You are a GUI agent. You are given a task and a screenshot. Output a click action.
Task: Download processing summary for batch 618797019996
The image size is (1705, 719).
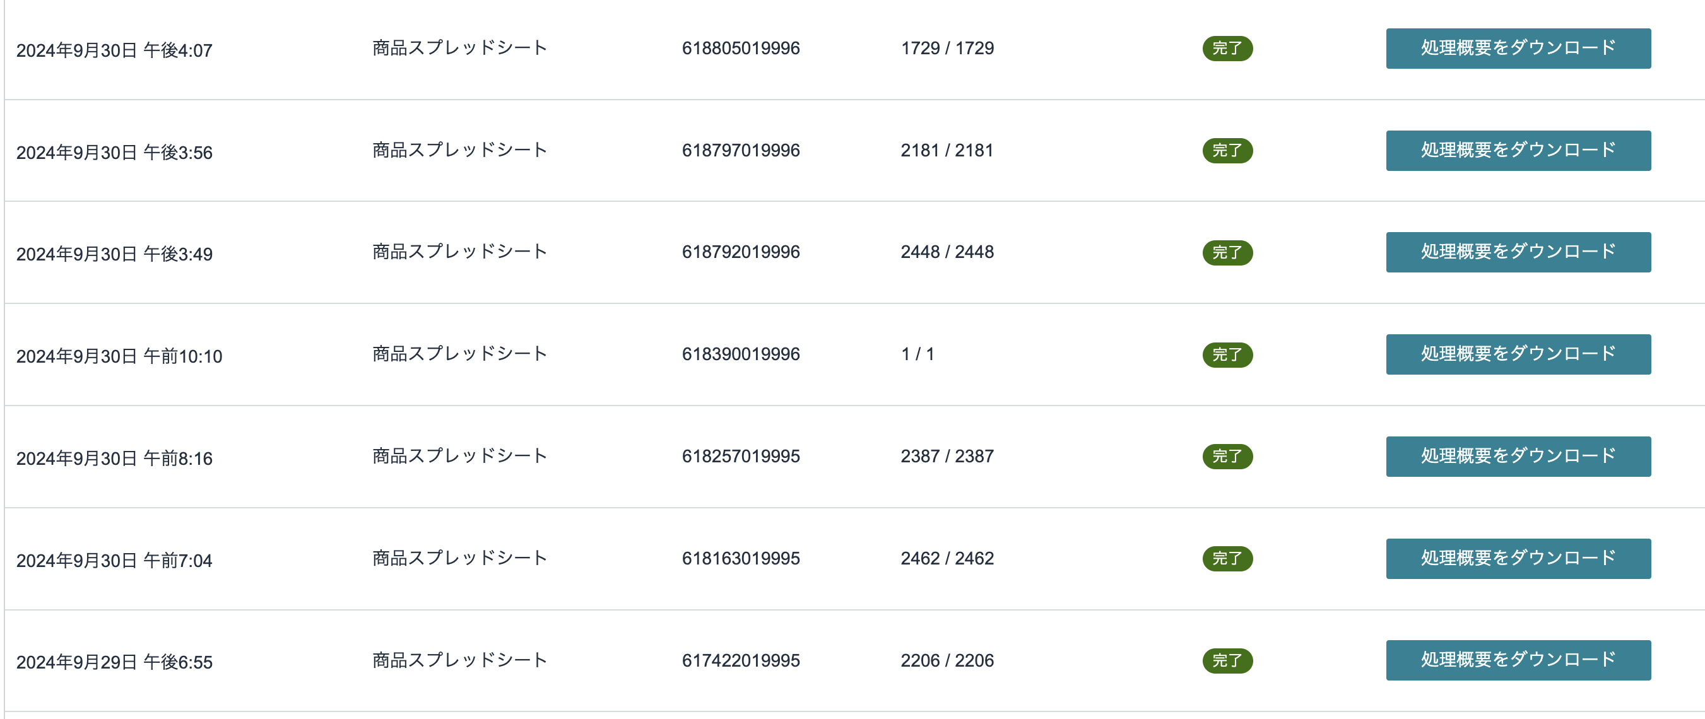tap(1518, 150)
